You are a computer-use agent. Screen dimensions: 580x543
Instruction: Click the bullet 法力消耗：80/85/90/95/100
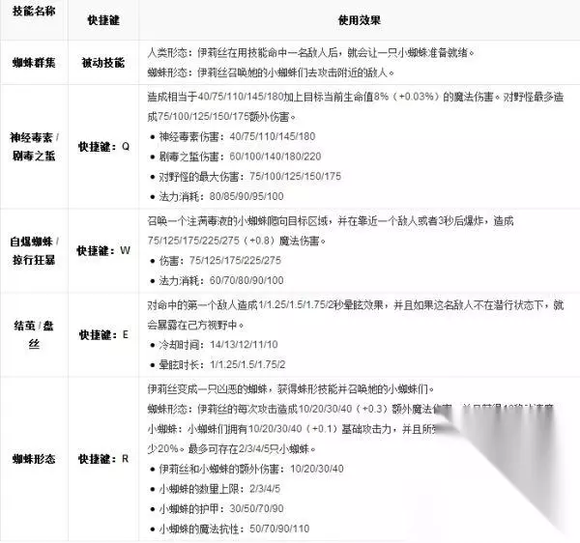(x=217, y=196)
